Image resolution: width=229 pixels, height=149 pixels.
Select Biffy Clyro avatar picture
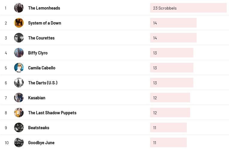(x=19, y=53)
